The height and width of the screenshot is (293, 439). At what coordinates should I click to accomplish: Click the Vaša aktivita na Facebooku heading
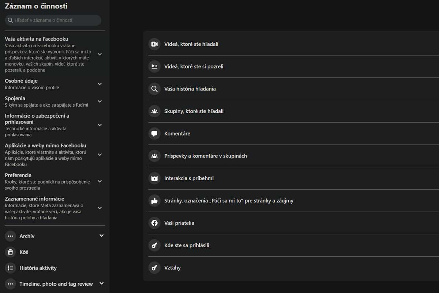pos(37,39)
